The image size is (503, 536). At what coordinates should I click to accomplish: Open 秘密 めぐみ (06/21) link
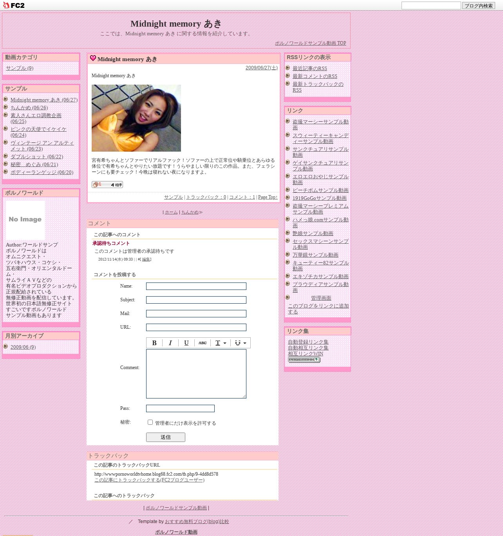tap(34, 165)
